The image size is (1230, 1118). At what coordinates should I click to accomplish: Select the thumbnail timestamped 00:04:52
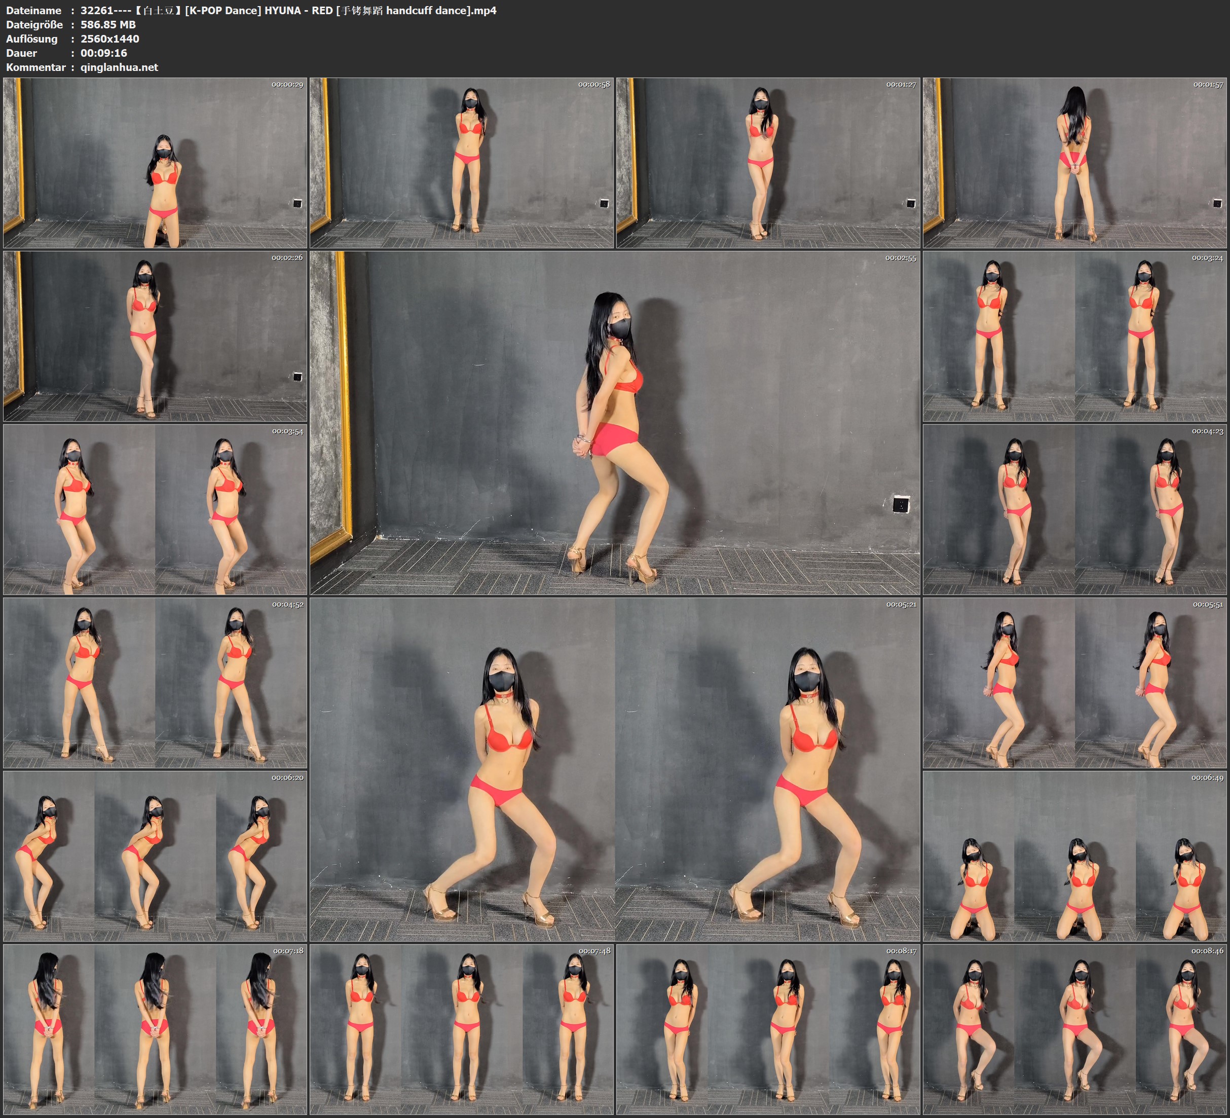[x=155, y=683]
